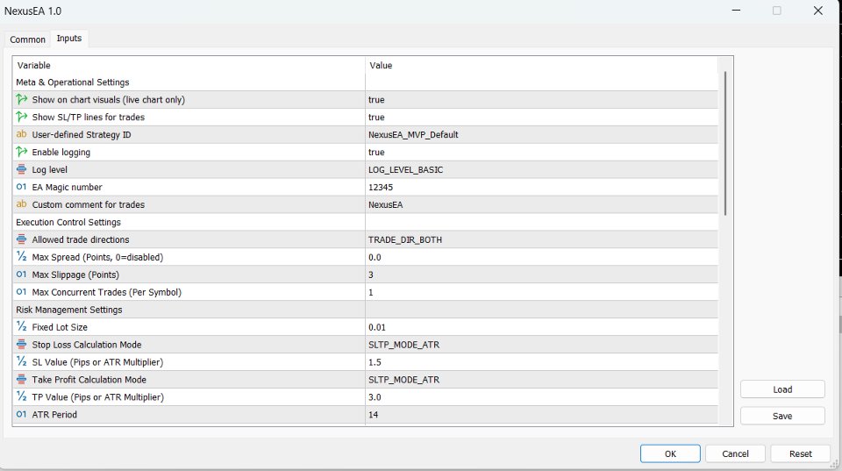Click the vertical scrollbar of the inputs list
The image size is (842, 471).
[725, 143]
